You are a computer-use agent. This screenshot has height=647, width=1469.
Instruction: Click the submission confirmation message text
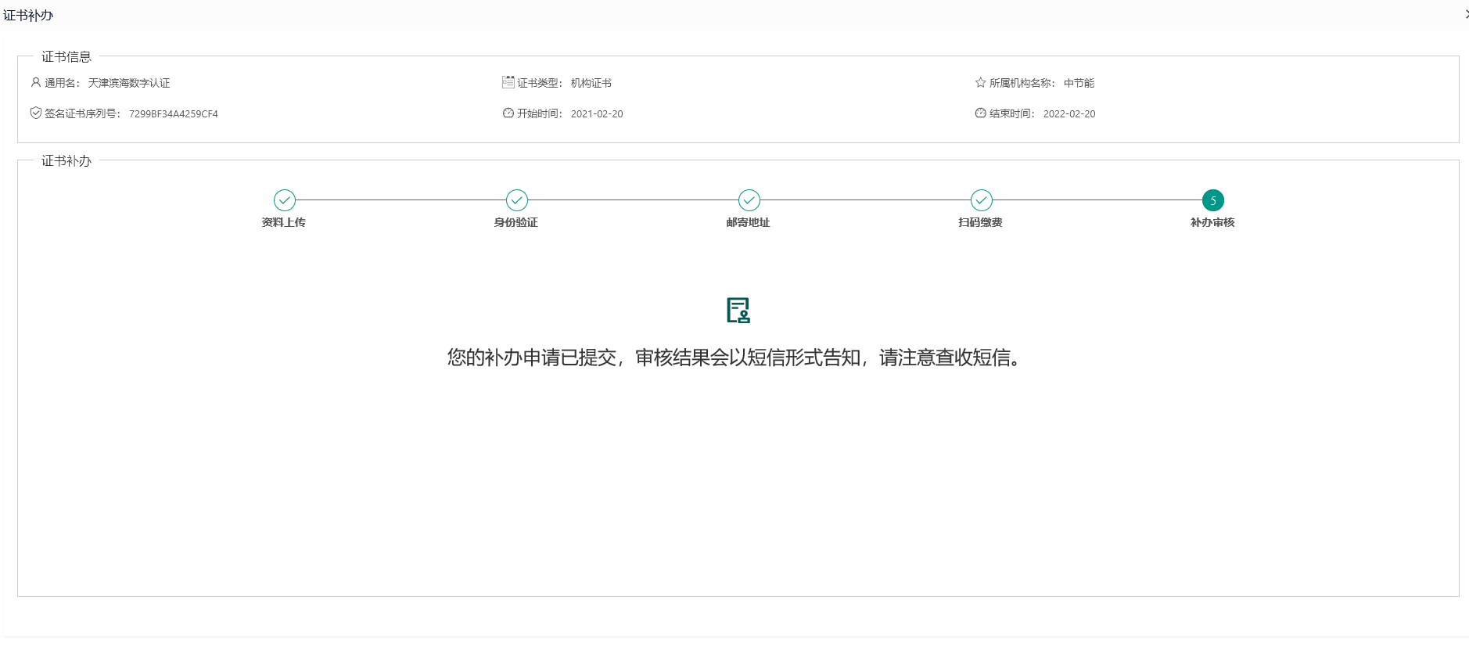pyautogui.click(x=734, y=358)
